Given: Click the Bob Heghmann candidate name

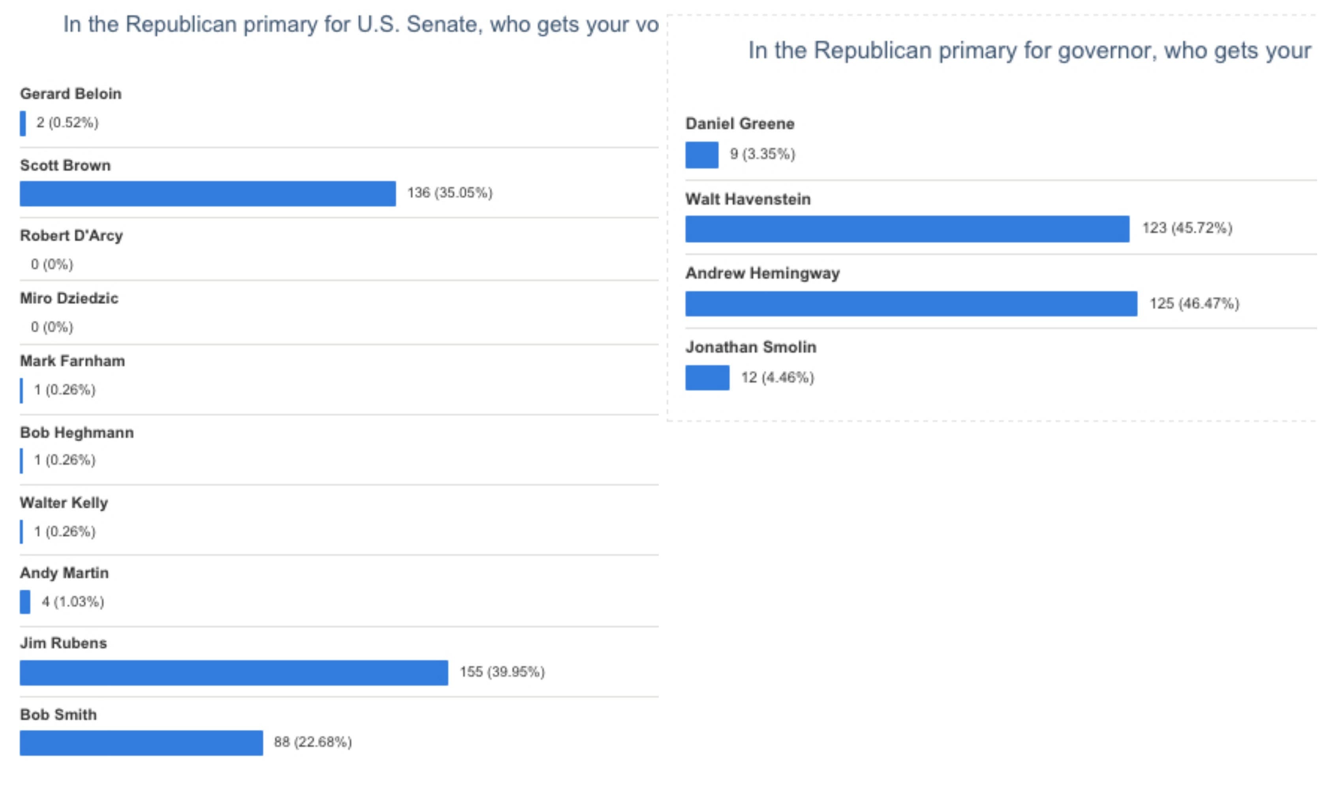Looking at the screenshot, I should (x=77, y=433).
